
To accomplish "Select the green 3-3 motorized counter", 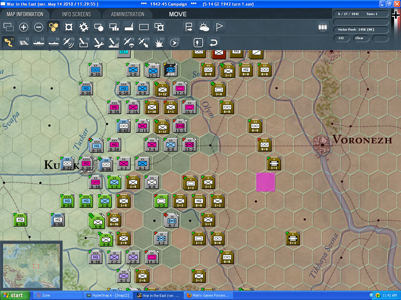I will (161, 201).
